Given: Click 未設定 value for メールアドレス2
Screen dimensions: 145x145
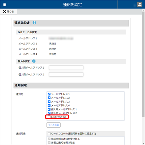Looking at the screenshot, I should point(53,44).
